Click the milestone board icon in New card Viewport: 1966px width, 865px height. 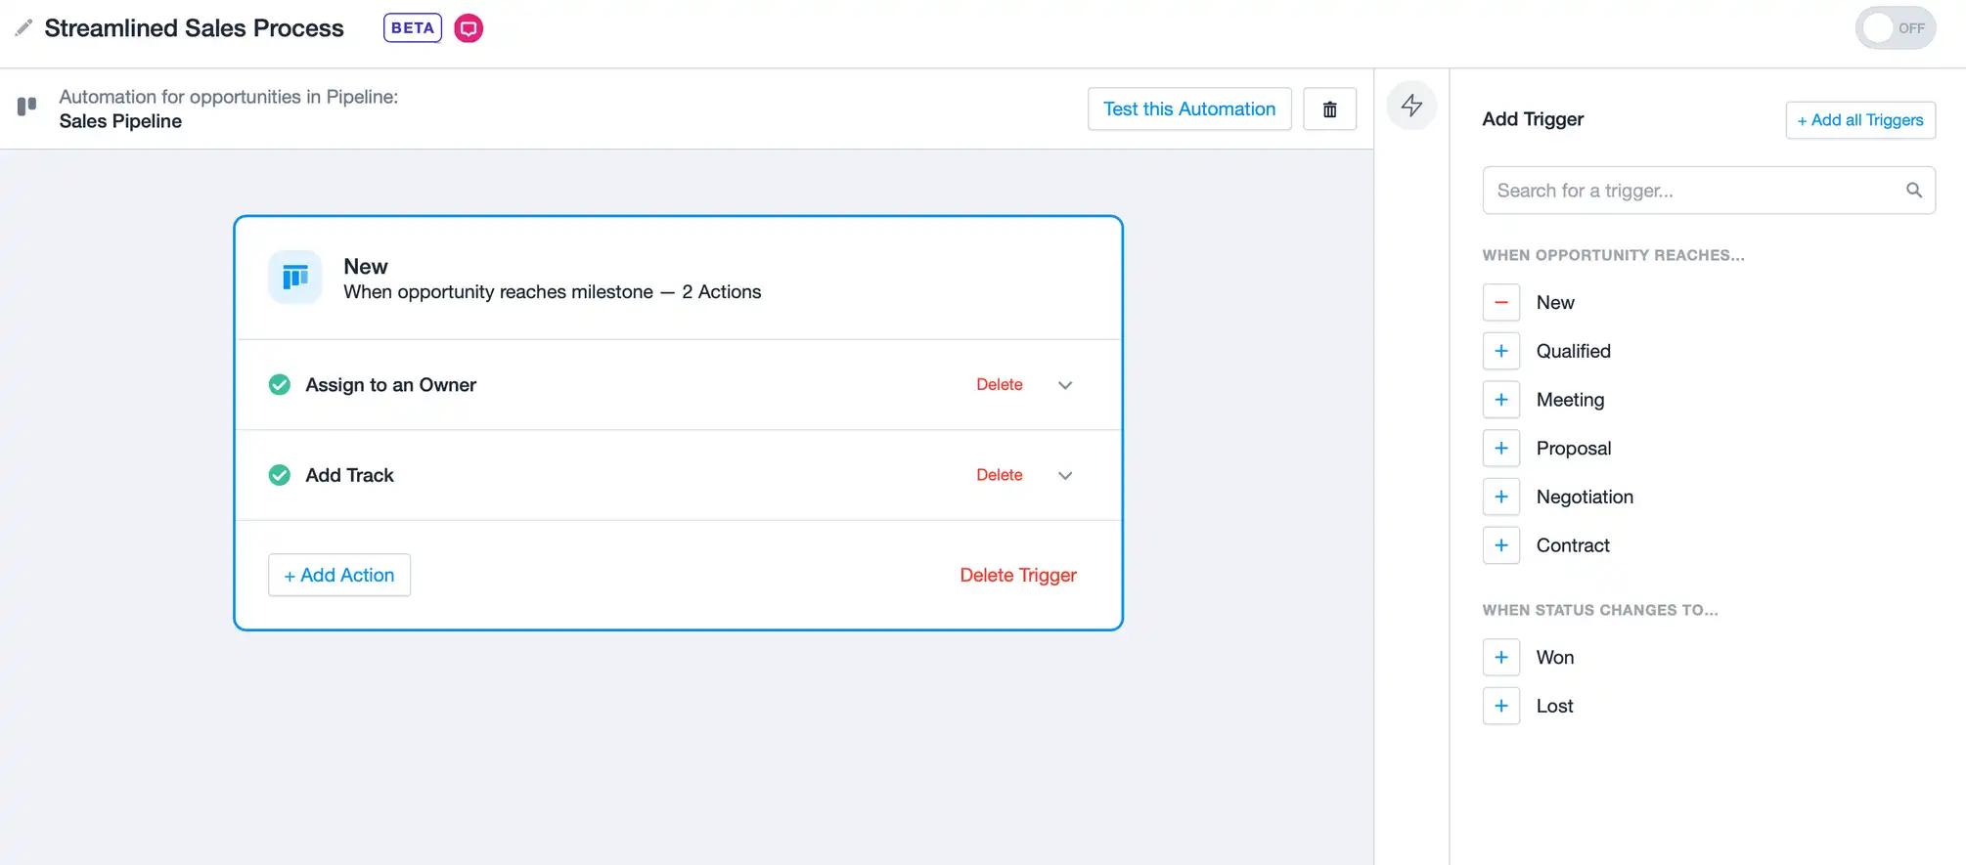(295, 278)
